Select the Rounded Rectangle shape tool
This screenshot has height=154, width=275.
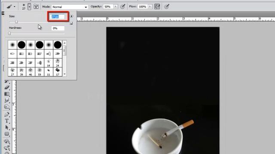coord(7,134)
